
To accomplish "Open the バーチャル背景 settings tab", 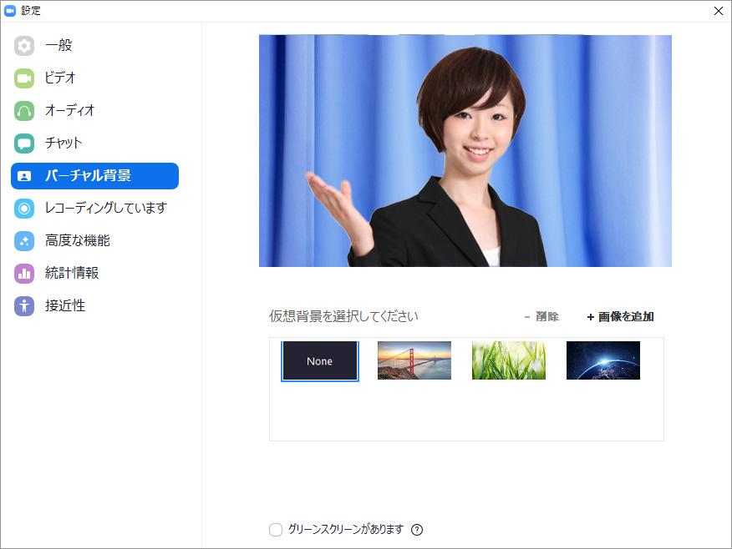I will [94, 176].
